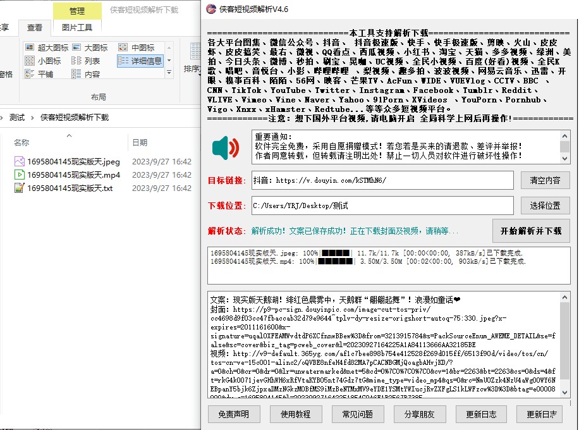
Task: Open the 管理 ribbon tab
Action: [x=77, y=11]
